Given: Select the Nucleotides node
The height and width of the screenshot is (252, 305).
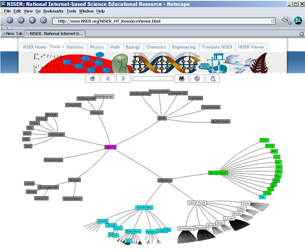Looking at the screenshot, I should [x=72, y=198].
